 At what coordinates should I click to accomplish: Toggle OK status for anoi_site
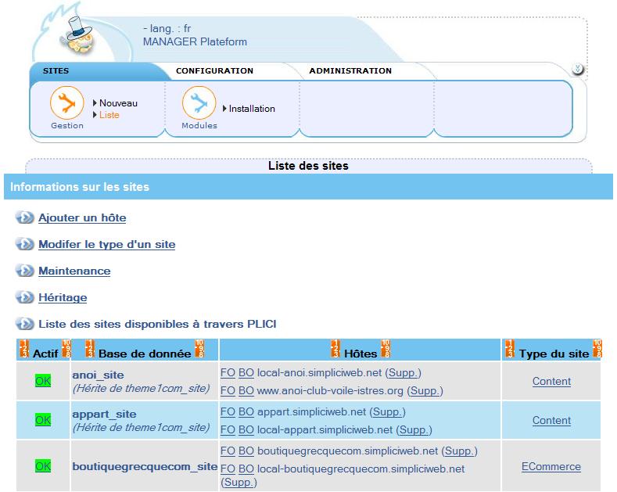pyautogui.click(x=43, y=381)
